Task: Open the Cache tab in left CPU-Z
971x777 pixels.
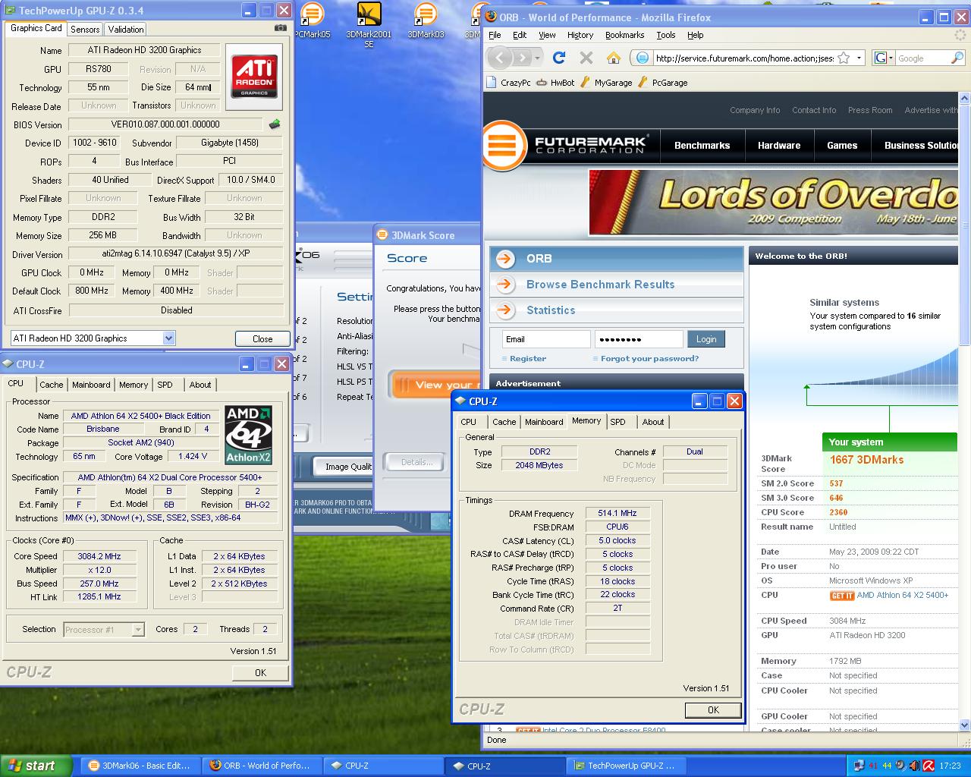Action: click(52, 385)
